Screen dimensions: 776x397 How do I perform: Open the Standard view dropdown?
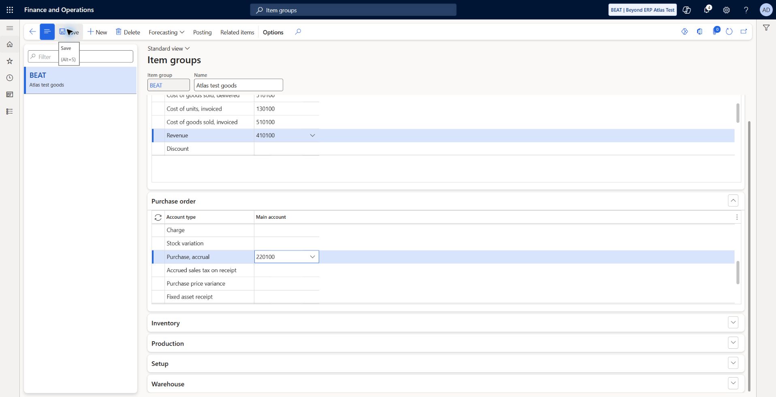[x=168, y=48]
